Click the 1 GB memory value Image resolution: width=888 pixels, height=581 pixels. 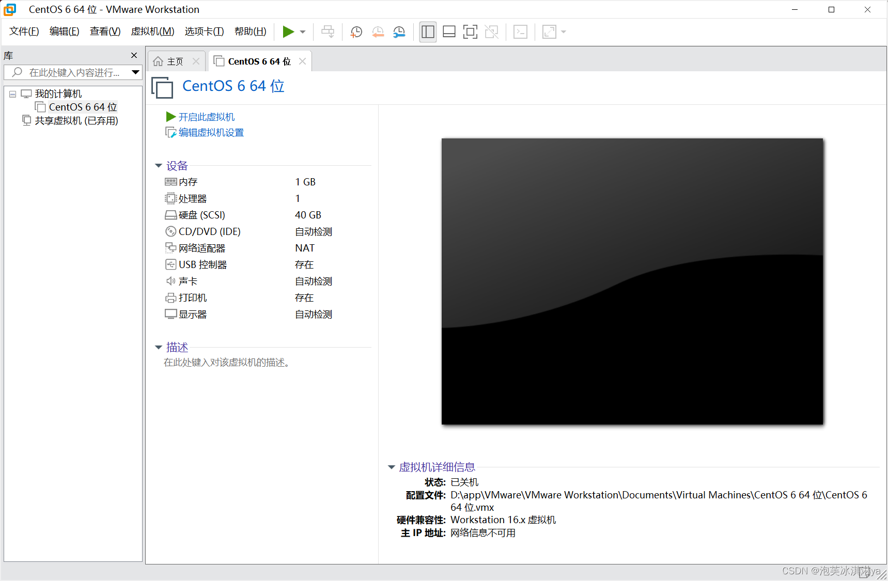click(x=305, y=182)
